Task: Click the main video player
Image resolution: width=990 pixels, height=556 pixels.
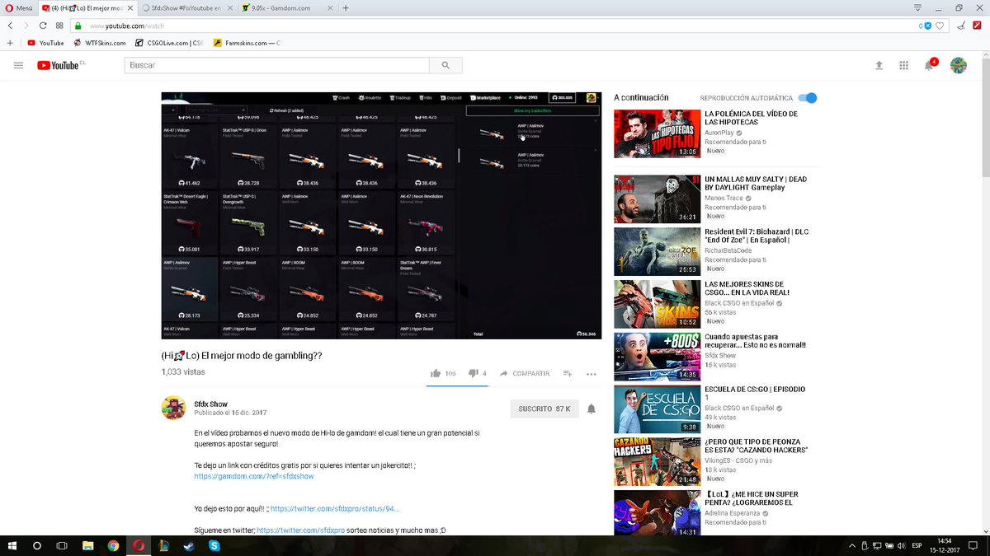Action: (381, 215)
